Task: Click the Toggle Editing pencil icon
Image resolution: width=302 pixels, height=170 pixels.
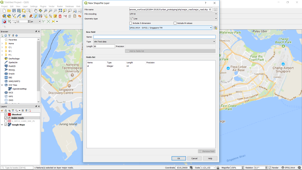Action: [36, 16]
